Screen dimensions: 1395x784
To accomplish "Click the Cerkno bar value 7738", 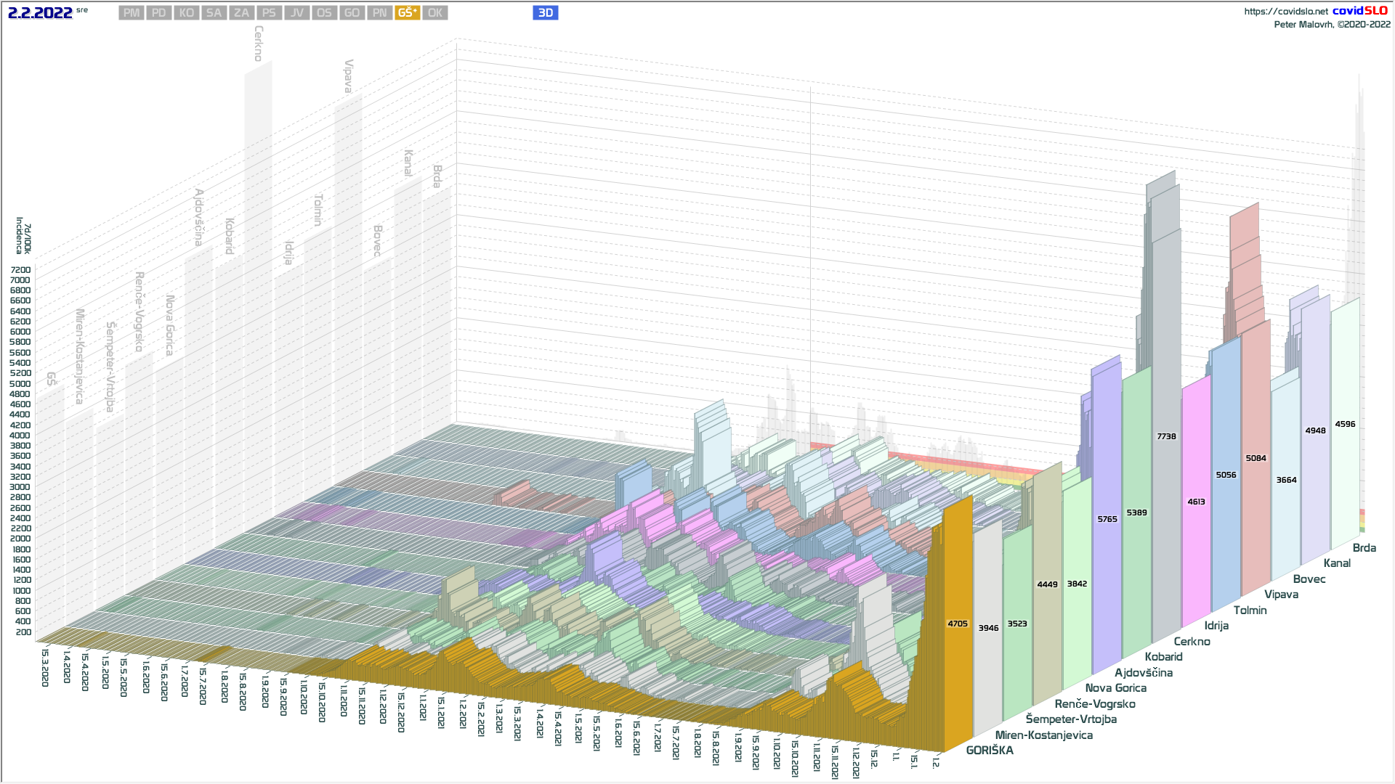I will point(1166,436).
